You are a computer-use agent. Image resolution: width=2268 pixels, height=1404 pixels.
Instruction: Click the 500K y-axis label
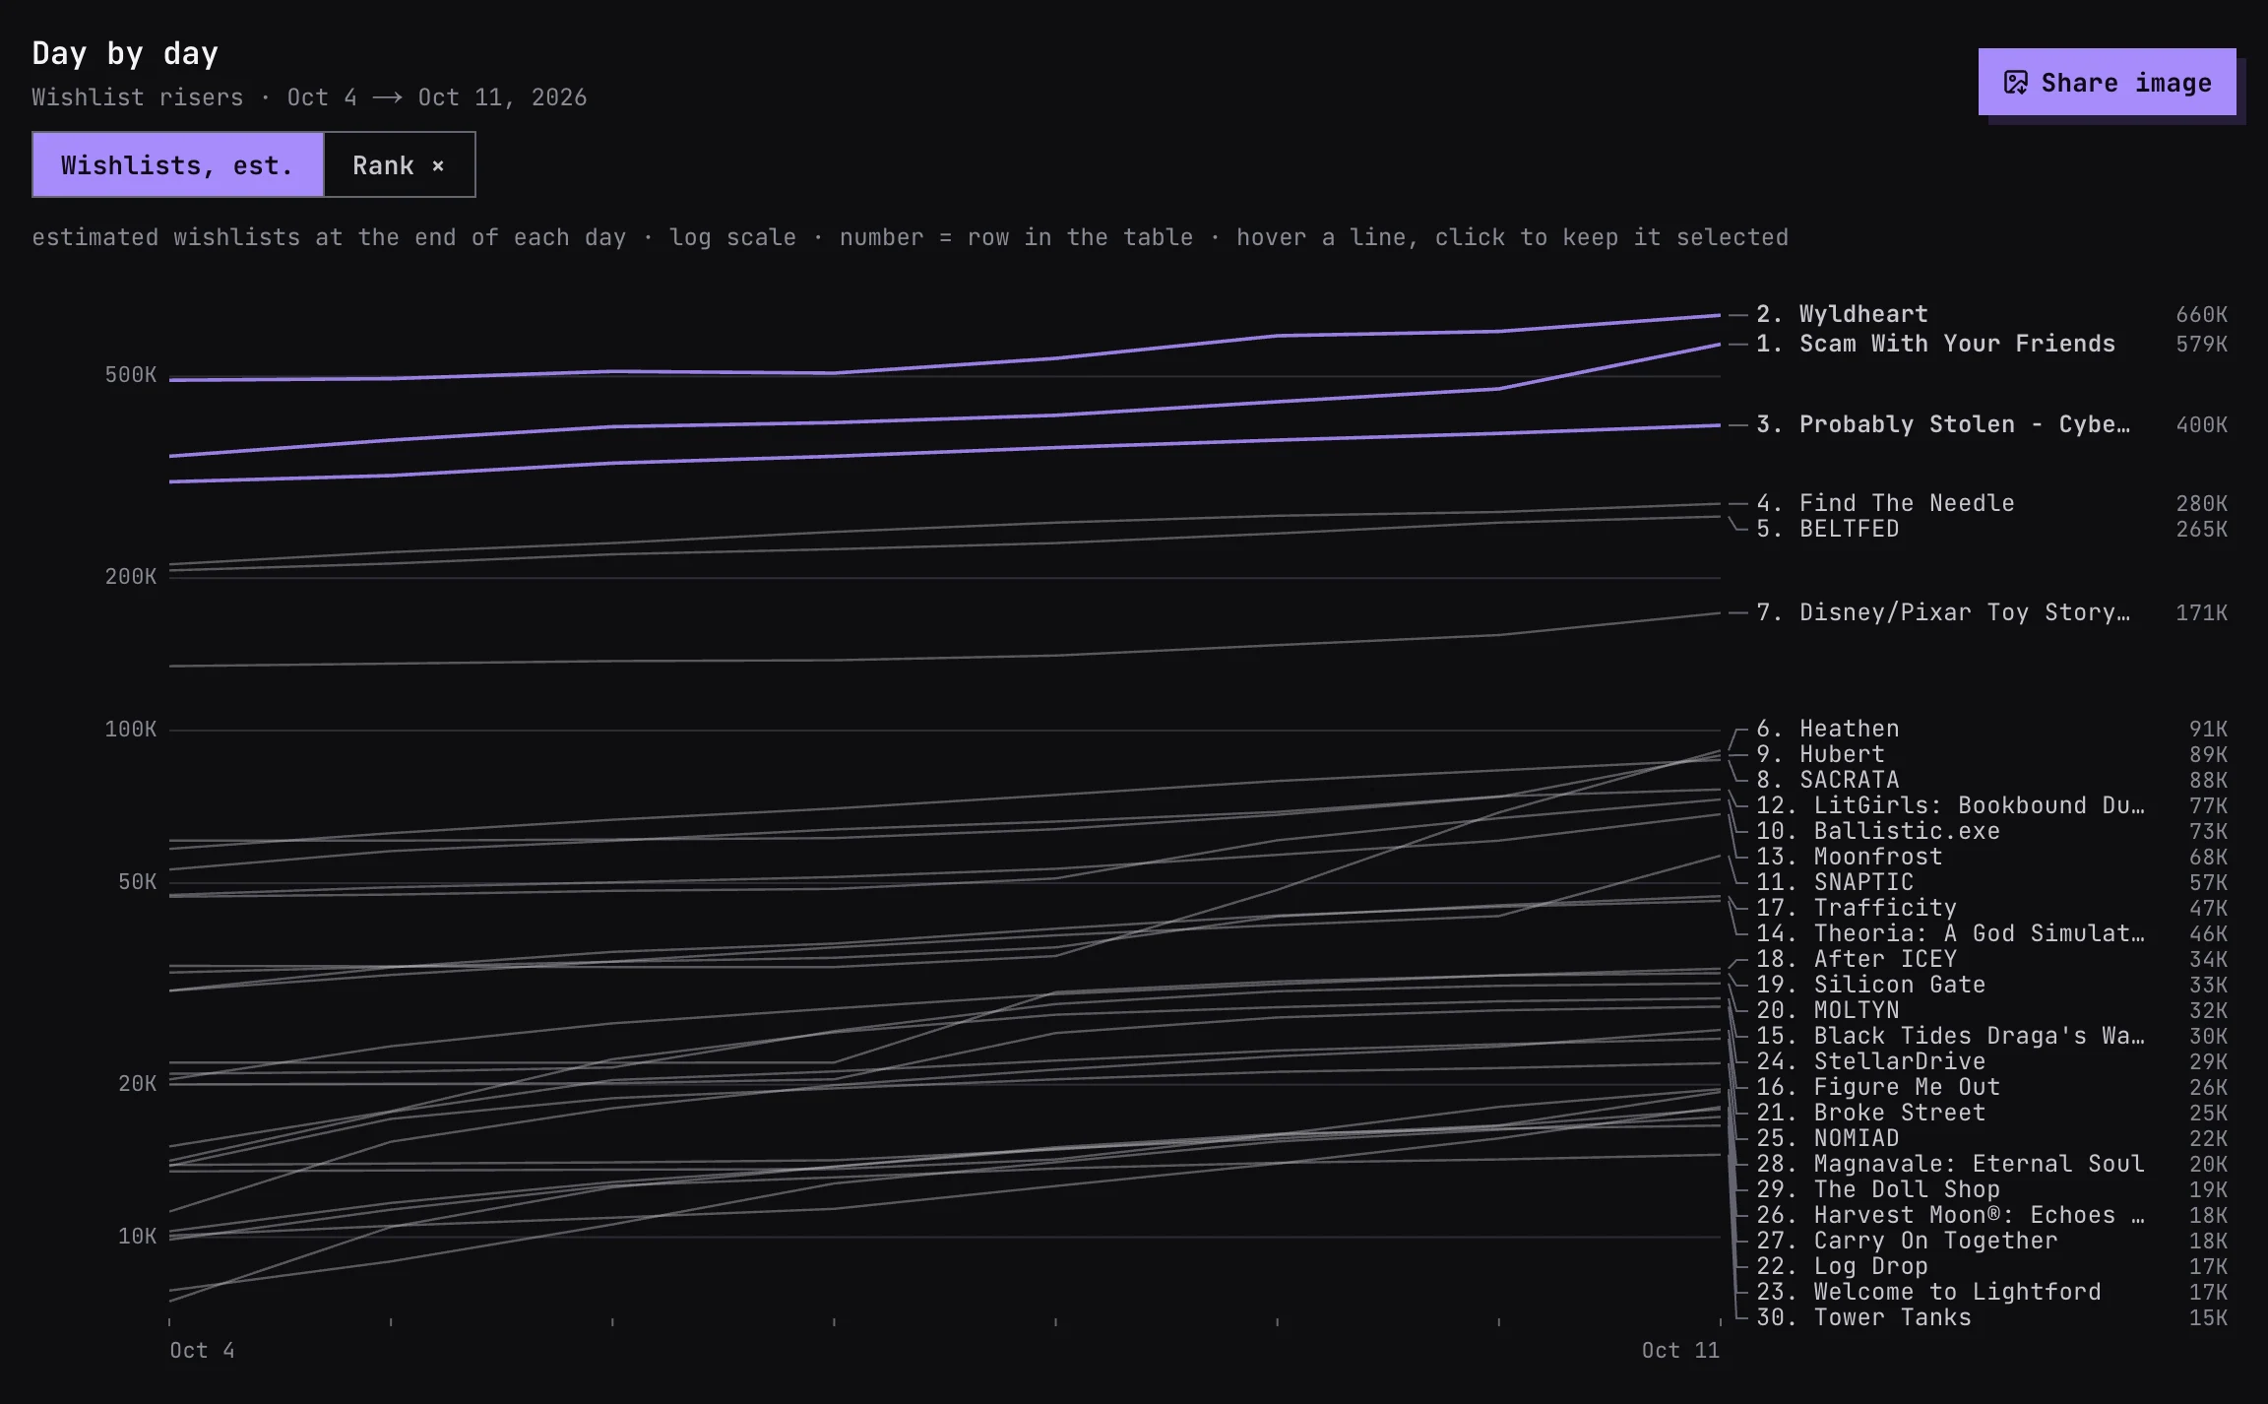tap(131, 375)
